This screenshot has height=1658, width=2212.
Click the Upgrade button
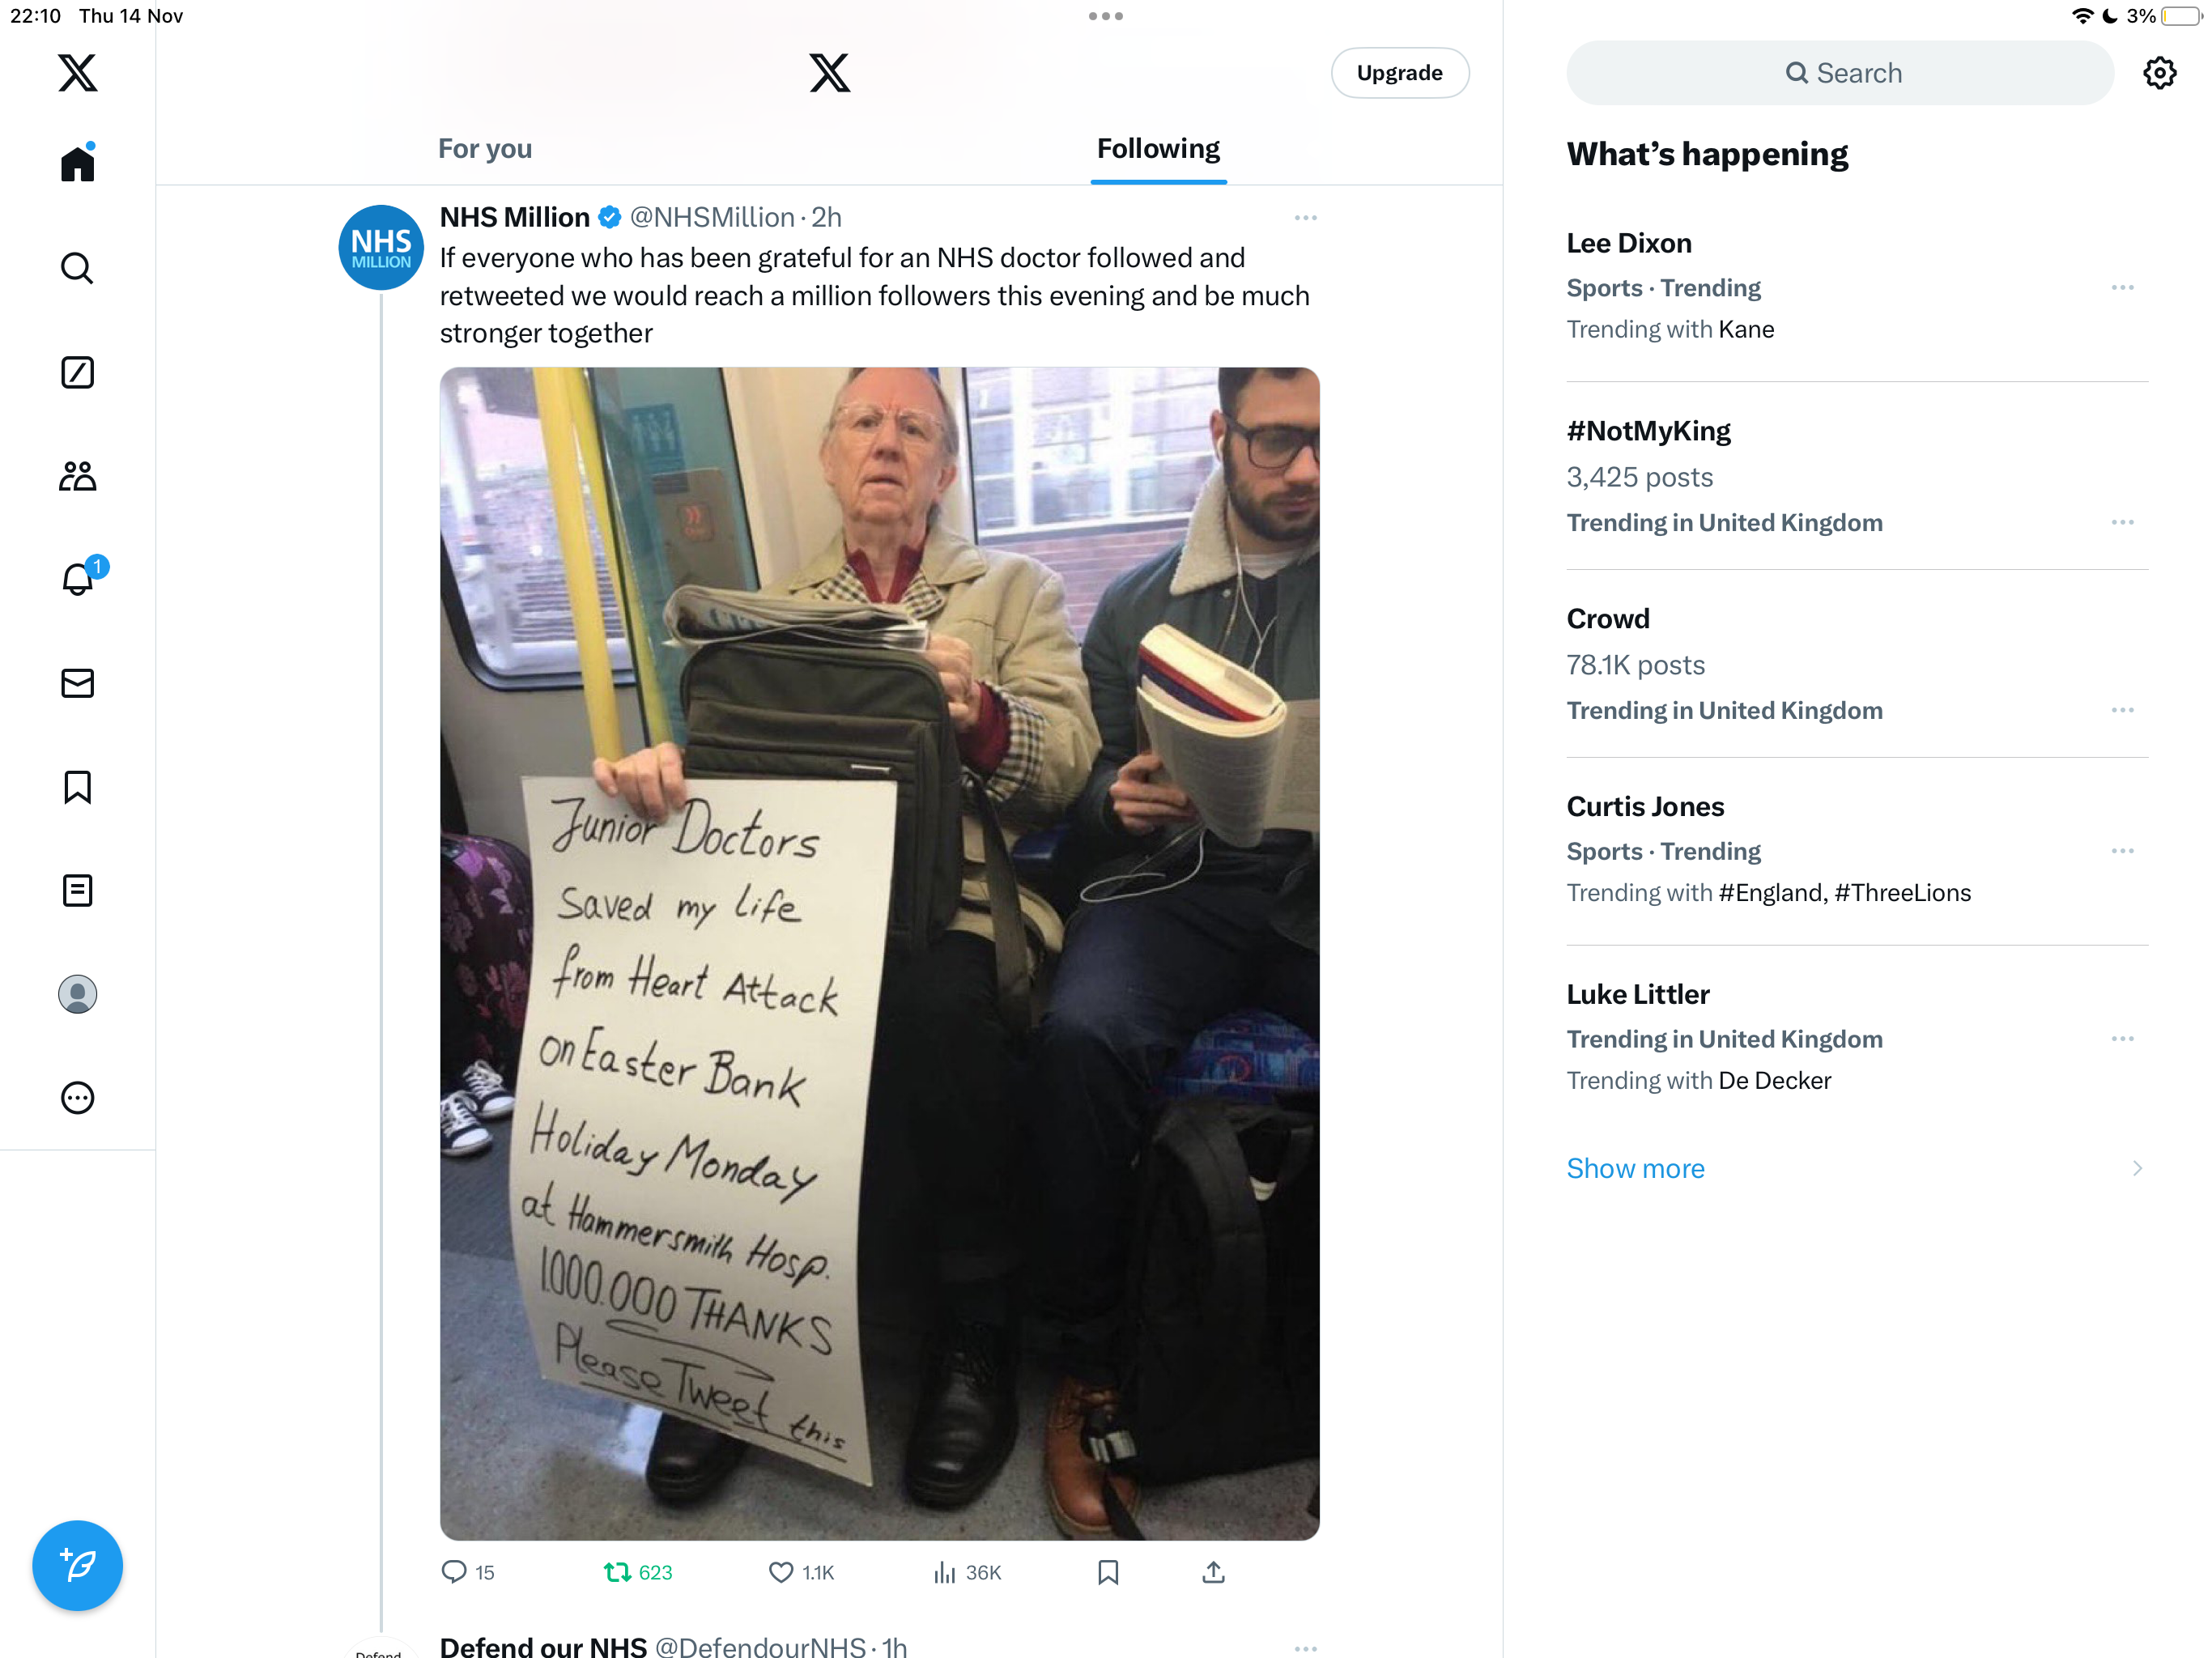pos(1400,73)
